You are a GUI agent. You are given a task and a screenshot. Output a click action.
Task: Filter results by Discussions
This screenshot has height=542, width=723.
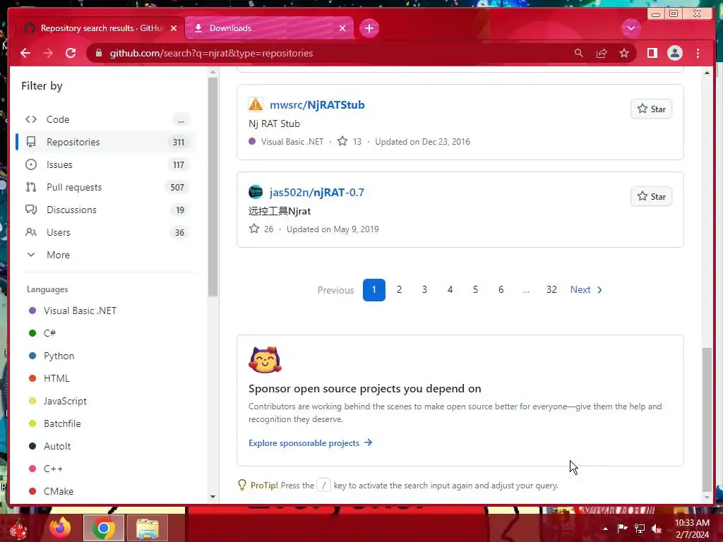[x=107, y=210]
